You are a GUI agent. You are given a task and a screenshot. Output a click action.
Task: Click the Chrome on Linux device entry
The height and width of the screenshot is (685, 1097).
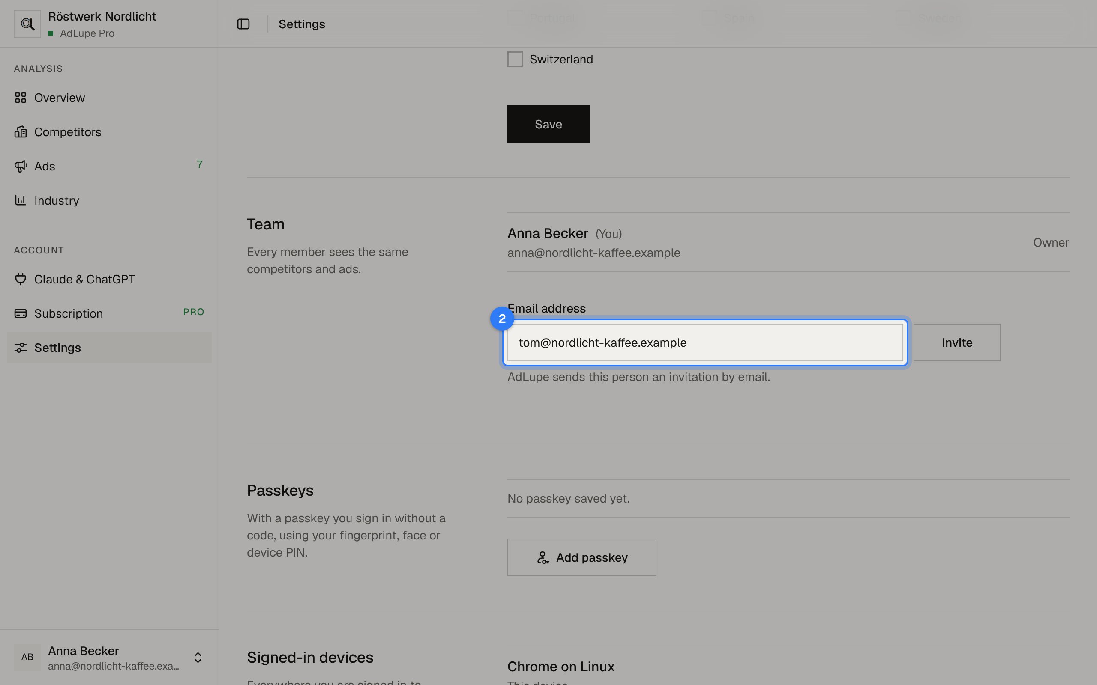point(561,667)
